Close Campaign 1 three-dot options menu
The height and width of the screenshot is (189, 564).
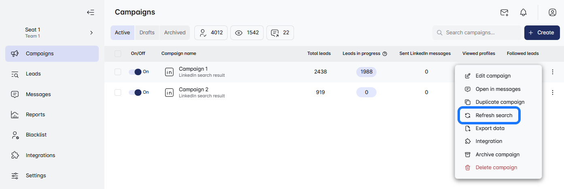[553, 72]
